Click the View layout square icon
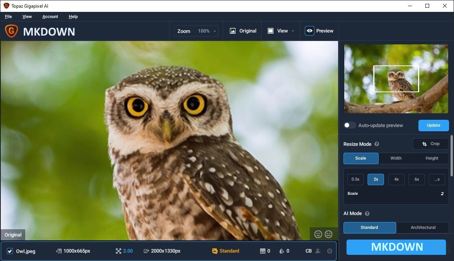 click(270, 31)
